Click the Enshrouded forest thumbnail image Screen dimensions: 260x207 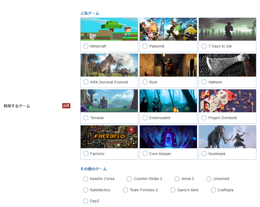pyautogui.click(x=168, y=101)
